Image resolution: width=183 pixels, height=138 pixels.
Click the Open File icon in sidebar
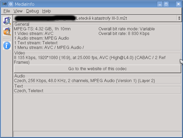pyautogui.click(x=7, y=20)
